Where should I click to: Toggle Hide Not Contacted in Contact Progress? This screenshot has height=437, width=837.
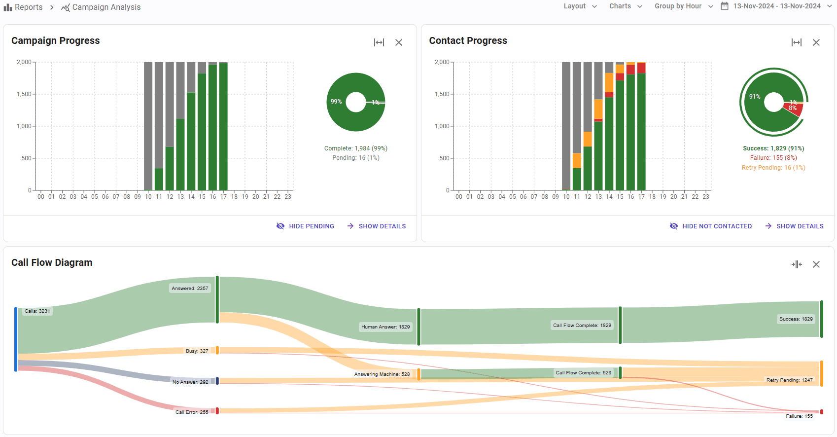[711, 226]
